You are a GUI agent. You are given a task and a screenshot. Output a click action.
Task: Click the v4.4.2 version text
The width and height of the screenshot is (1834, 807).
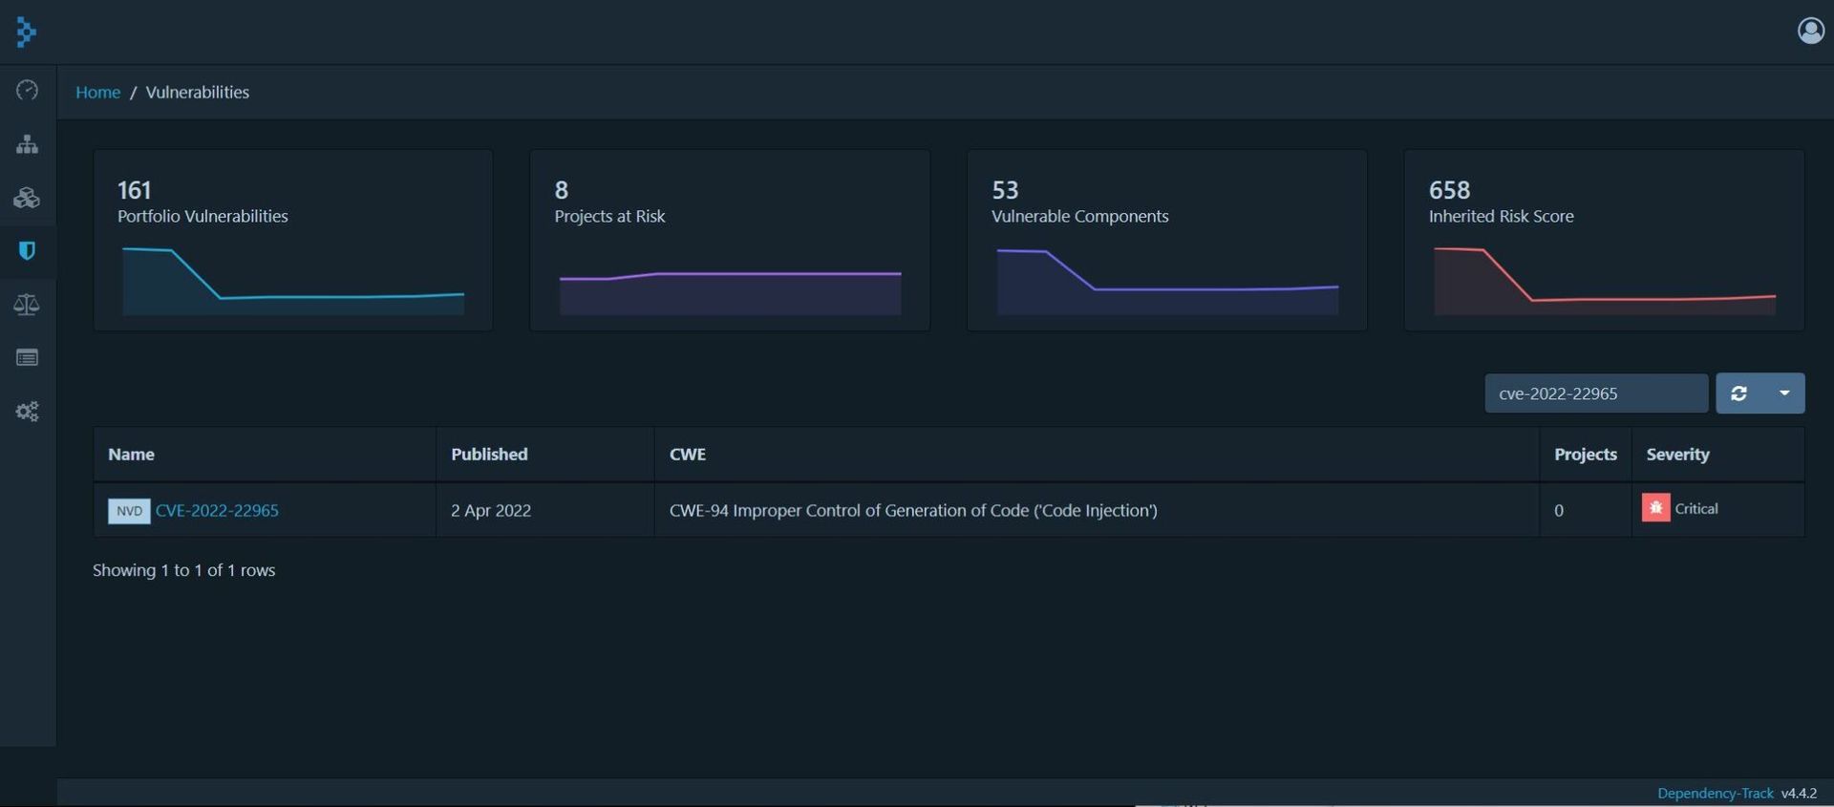(x=1799, y=794)
